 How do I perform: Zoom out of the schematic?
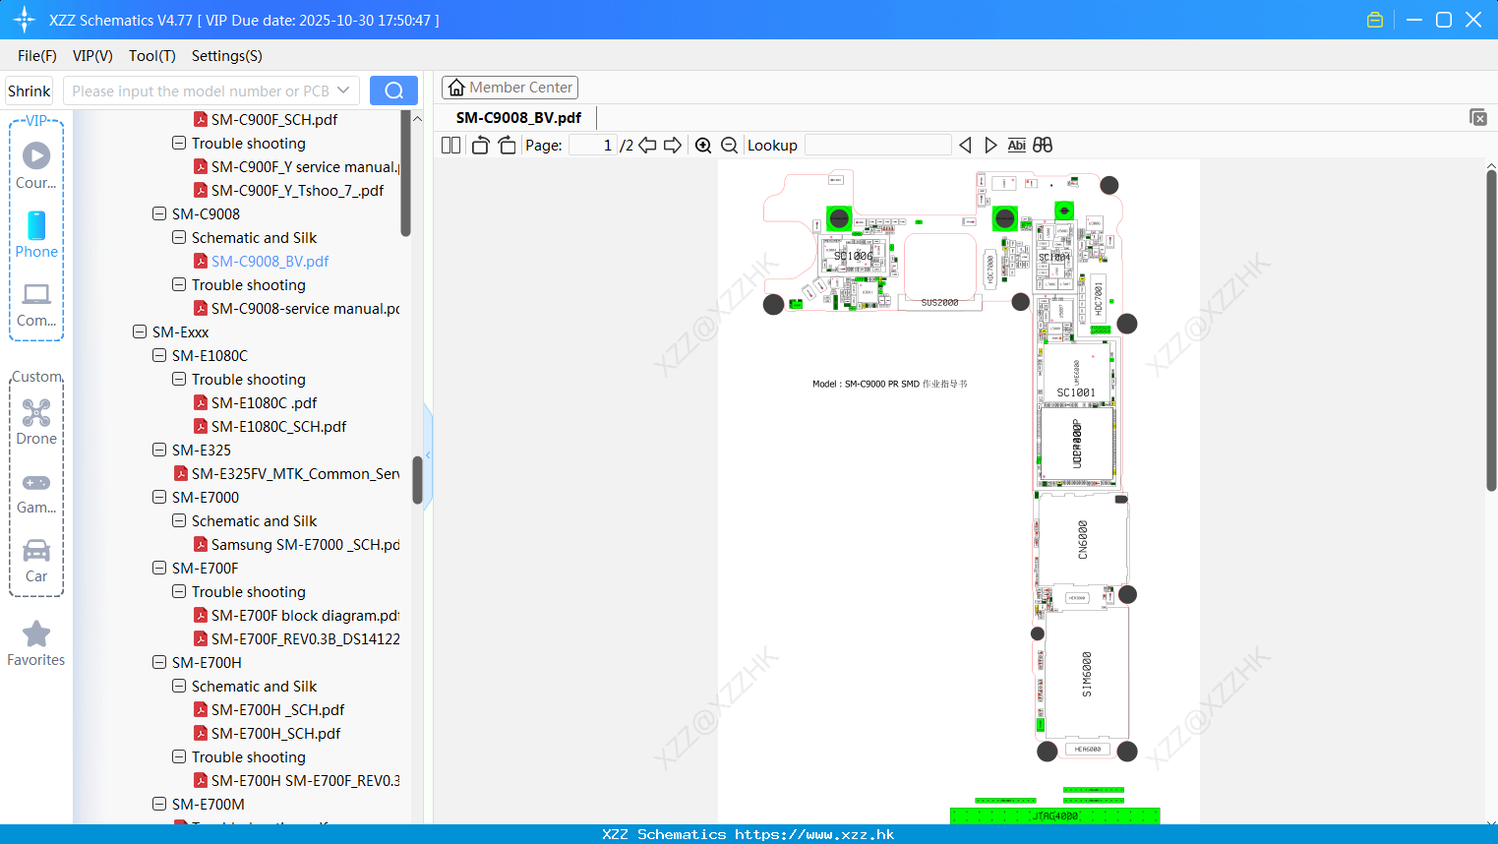pyautogui.click(x=730, y=145)
